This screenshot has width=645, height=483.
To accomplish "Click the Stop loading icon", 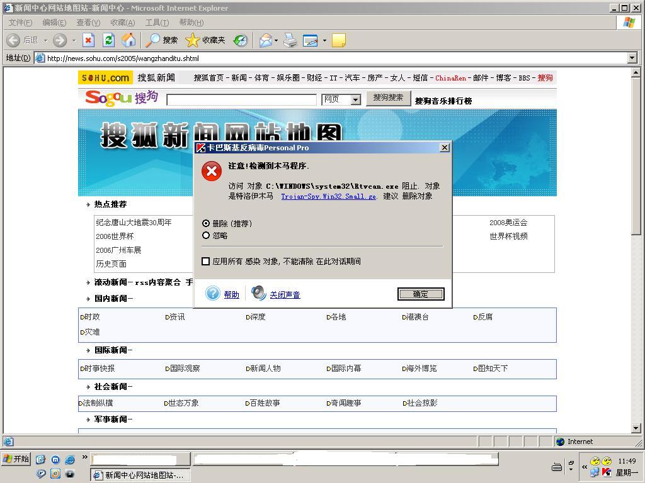I will click(88, 40).
